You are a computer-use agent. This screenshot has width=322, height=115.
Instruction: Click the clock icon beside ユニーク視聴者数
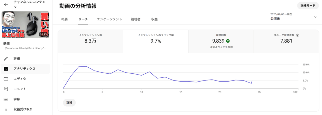click(298, 35)
